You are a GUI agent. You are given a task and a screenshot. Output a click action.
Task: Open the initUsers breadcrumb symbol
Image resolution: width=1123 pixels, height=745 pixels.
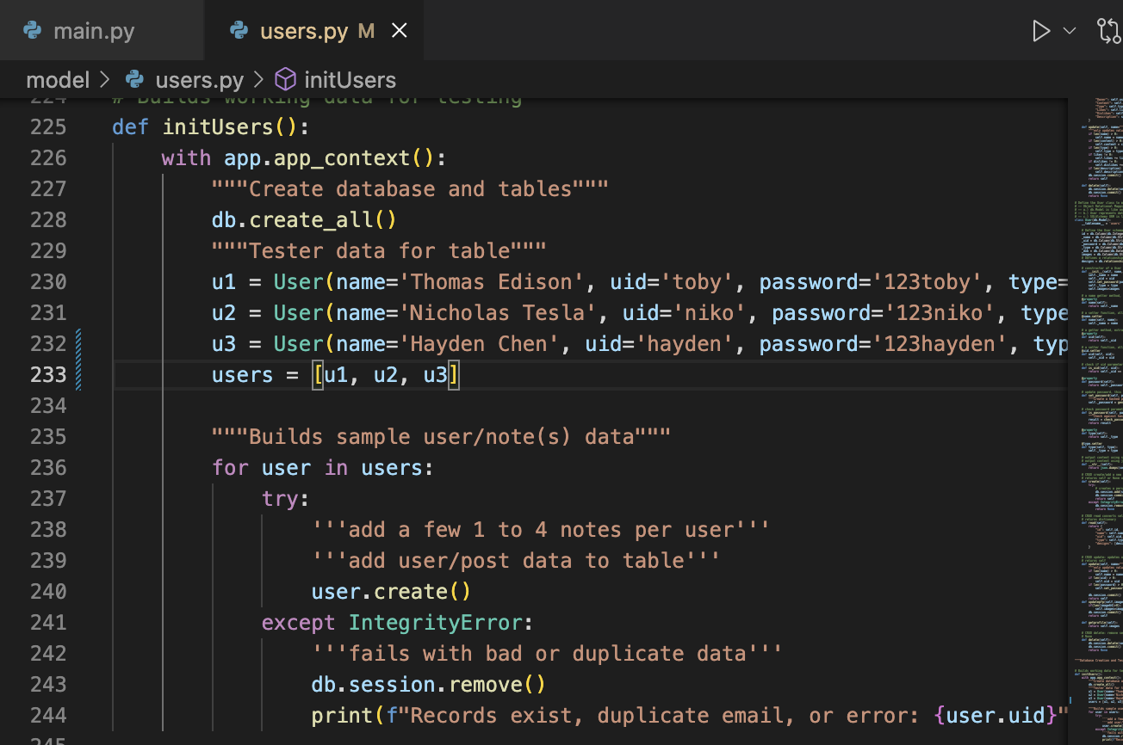click(x=350, y=80)
